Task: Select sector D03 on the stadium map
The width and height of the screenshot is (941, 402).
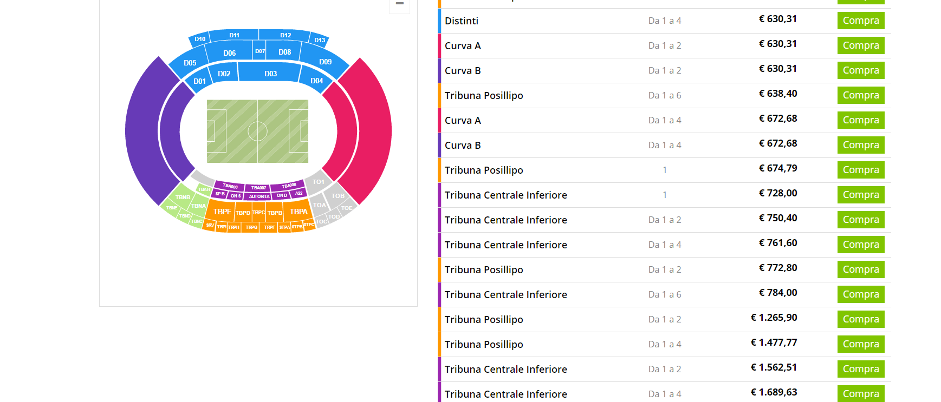Action: [270, 73]
